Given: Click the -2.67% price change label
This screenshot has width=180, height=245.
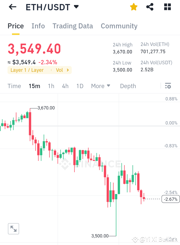Looking at the screenshot, I should pyautogui.click(x=170, y=199).
